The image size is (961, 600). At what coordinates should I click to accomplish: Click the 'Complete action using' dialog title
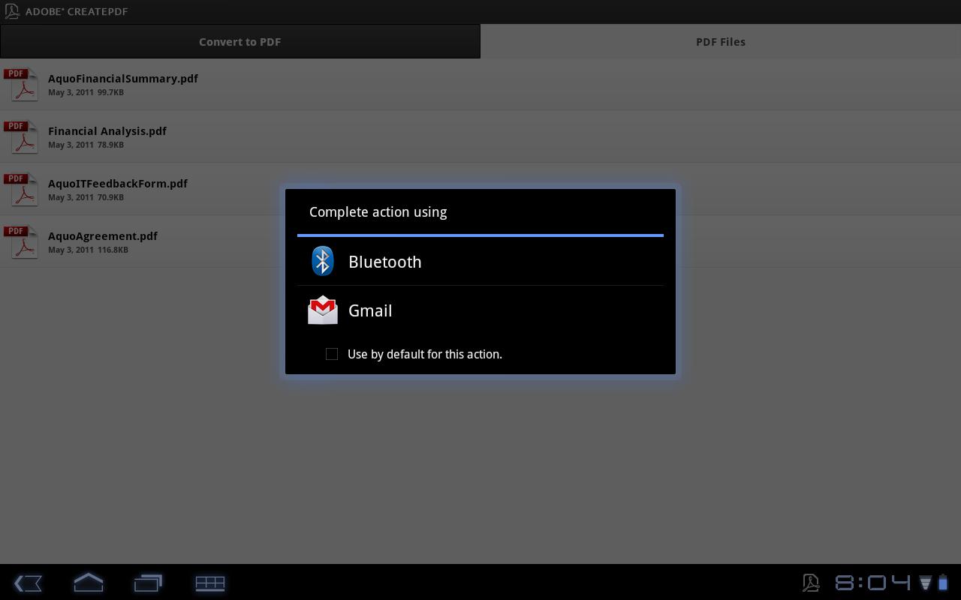tap(378, 212)
